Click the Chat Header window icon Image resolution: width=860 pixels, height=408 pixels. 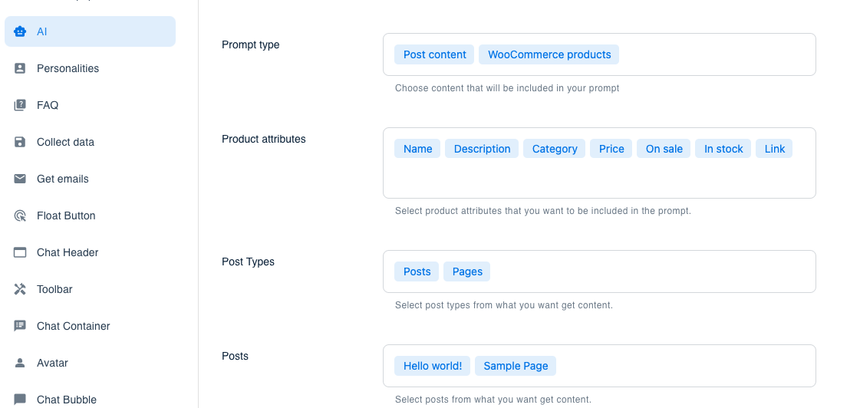(x=21, y=252)
